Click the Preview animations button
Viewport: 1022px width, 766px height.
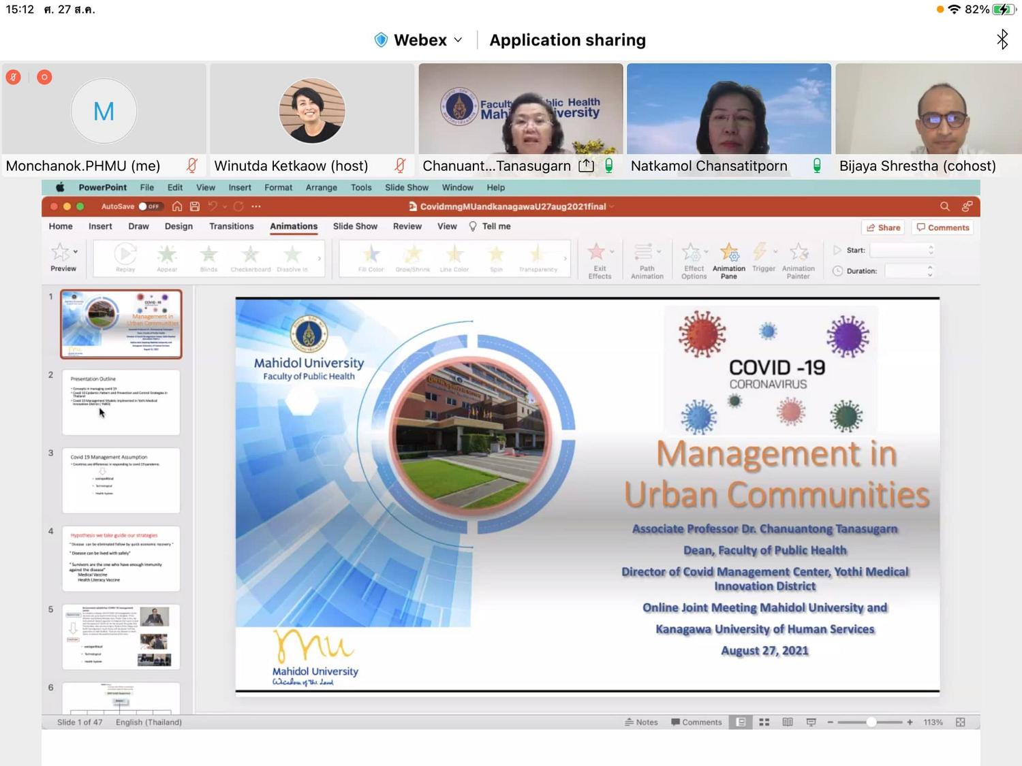coord(63,258)
